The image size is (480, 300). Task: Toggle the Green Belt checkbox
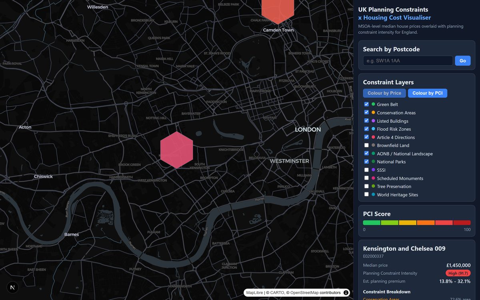(366, 104)
